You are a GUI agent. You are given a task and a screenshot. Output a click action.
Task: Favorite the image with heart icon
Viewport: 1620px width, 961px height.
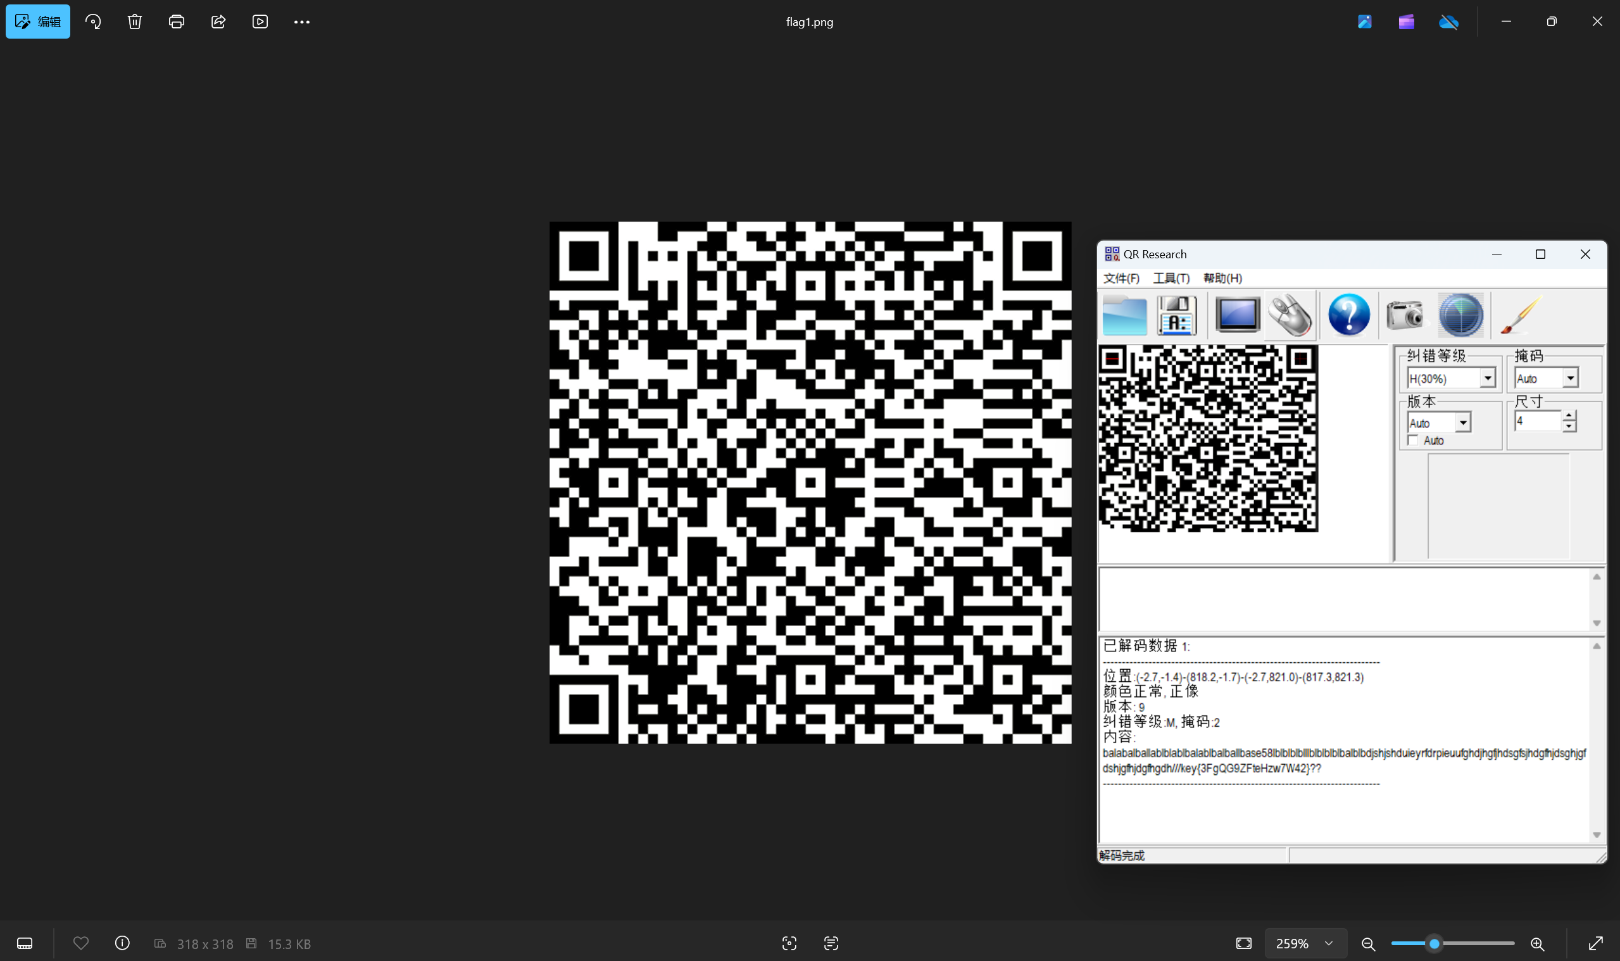pos(81,943)
